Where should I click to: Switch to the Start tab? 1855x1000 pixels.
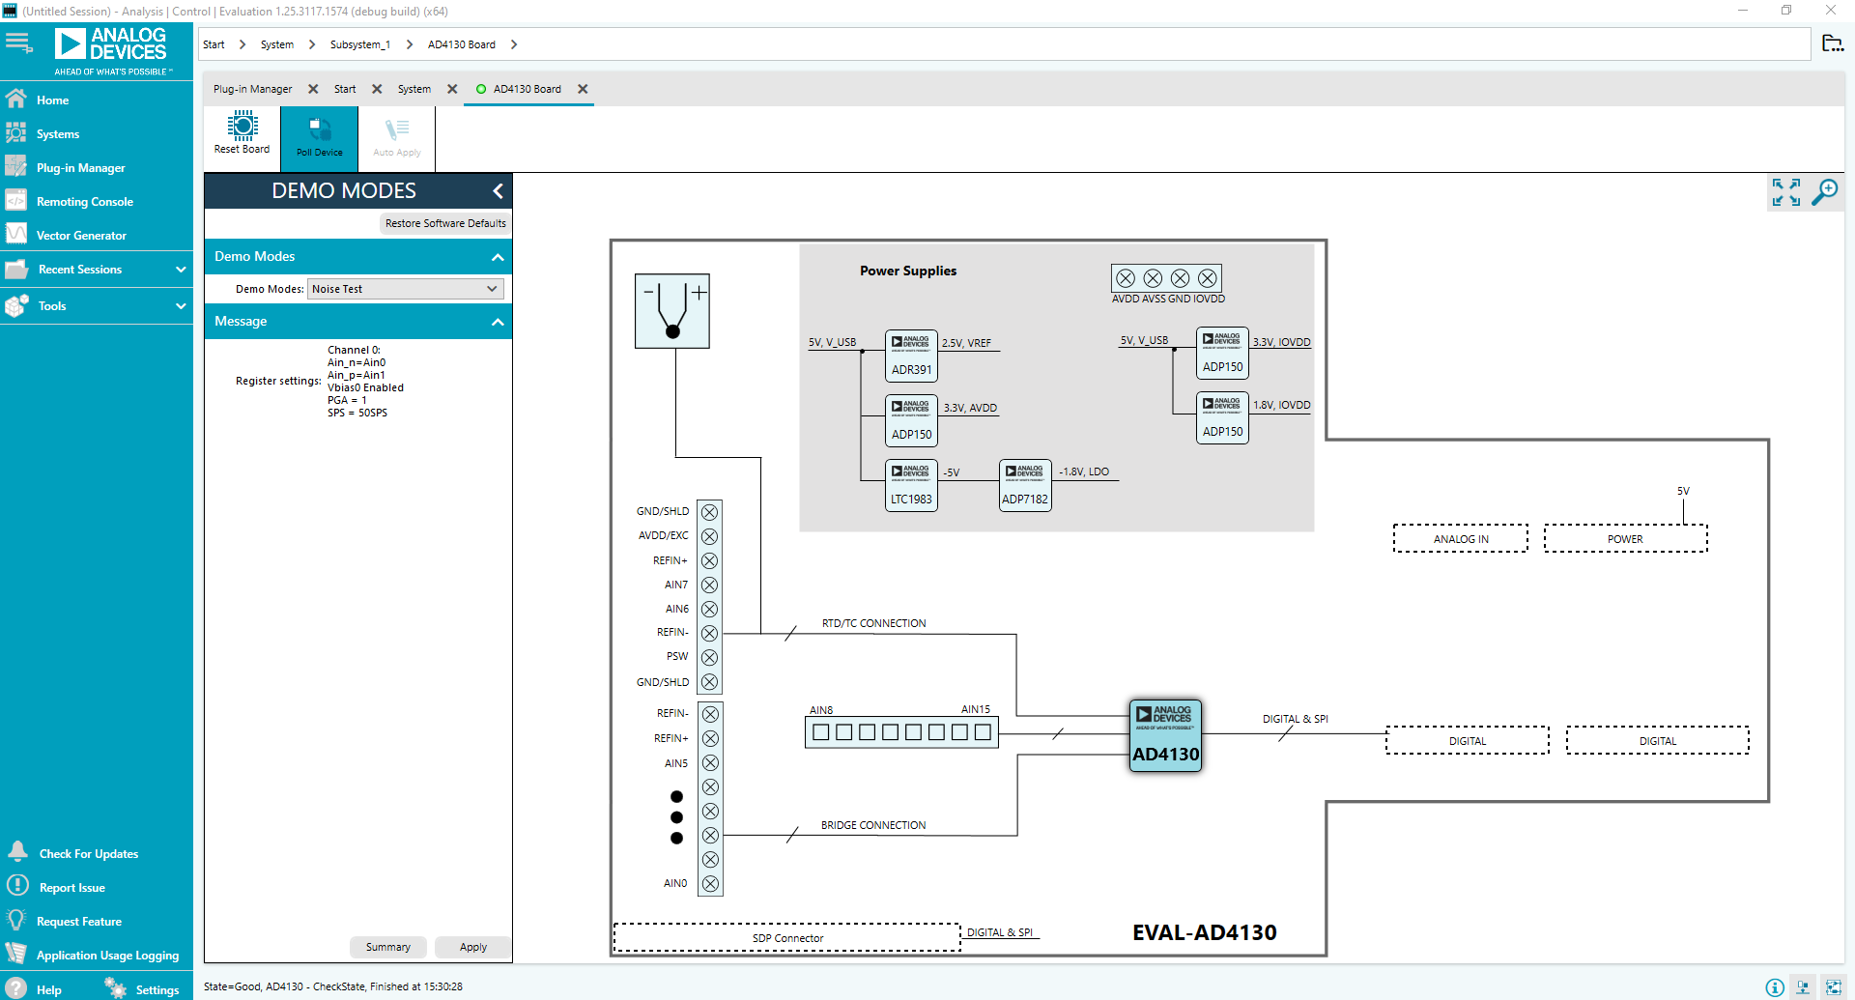click(x=345, y=89)
